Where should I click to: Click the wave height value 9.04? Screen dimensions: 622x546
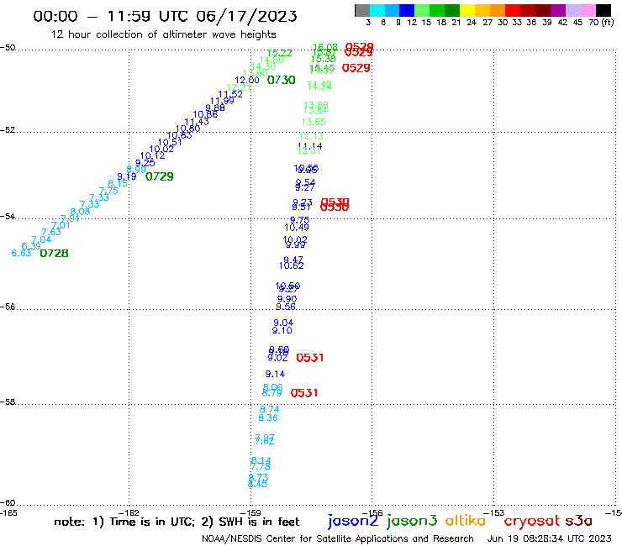pyautogui.click(x=283, y=323)
